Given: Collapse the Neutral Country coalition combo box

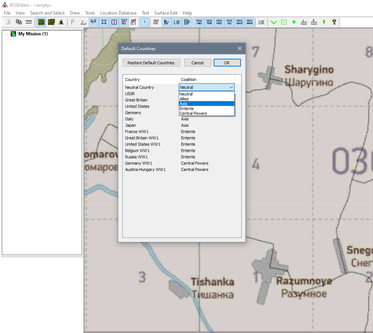Looking at the screenshot, I should [231, 87].
